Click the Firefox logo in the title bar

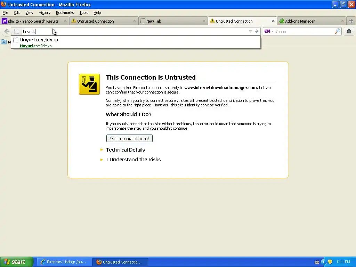pos(3,4)
